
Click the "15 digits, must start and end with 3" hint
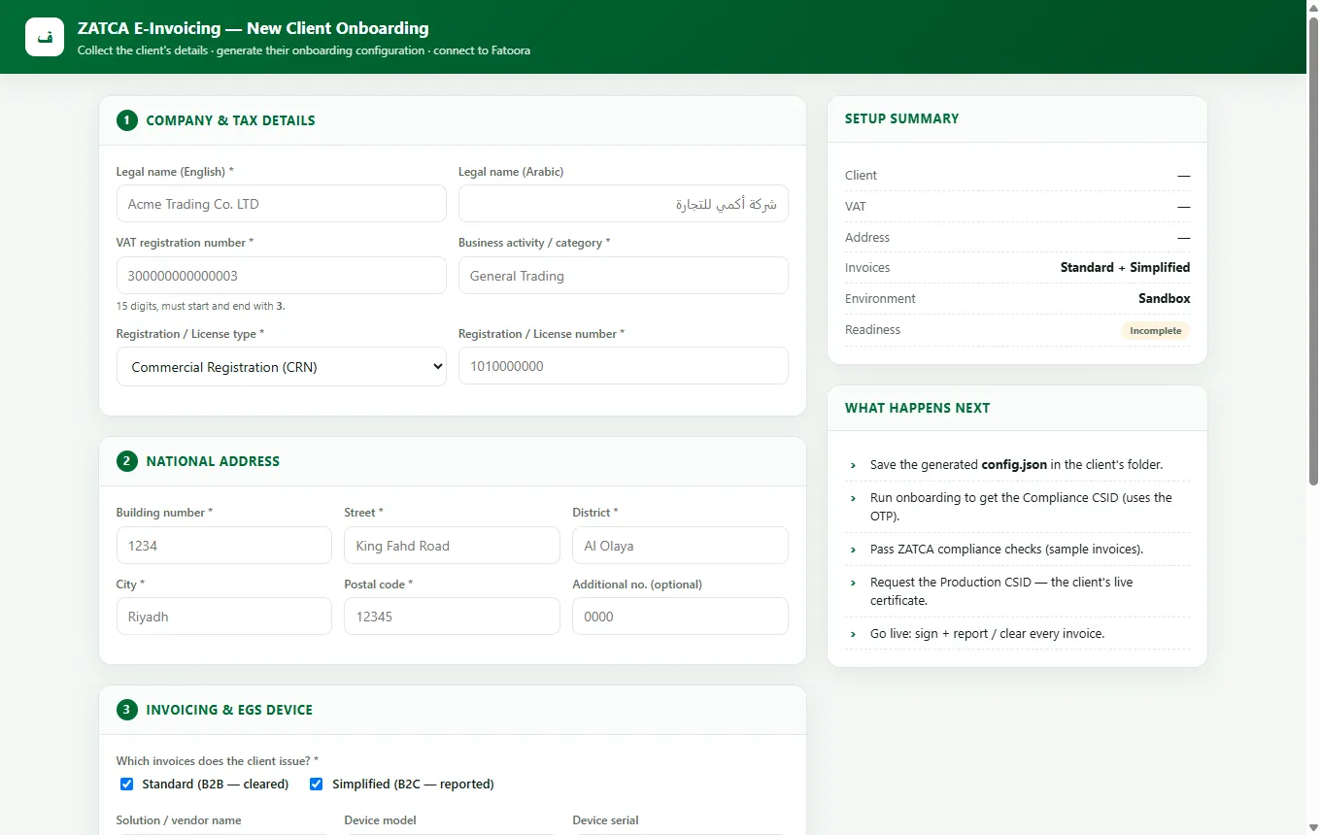200,306
